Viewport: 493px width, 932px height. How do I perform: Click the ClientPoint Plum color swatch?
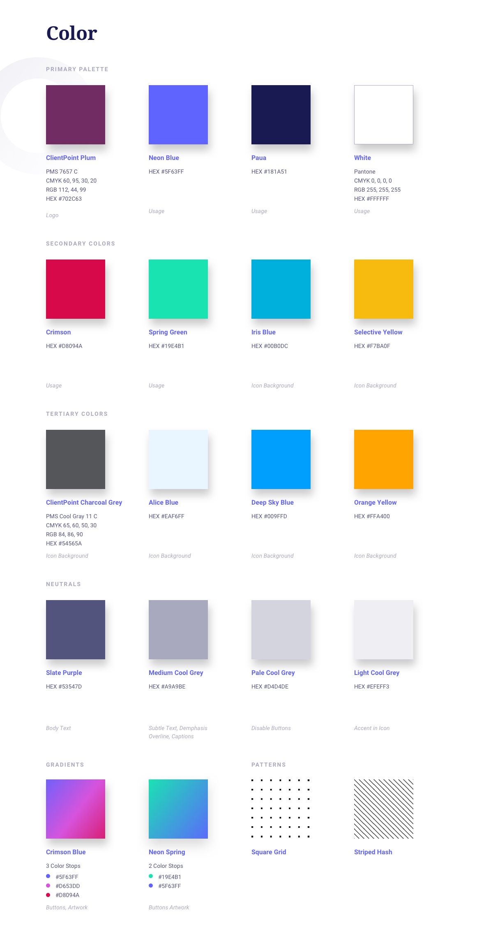(76, 115)
